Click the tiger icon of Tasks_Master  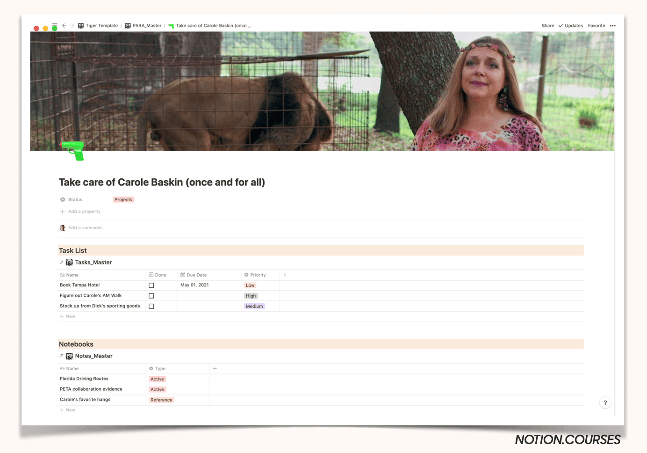click(69, 263)
